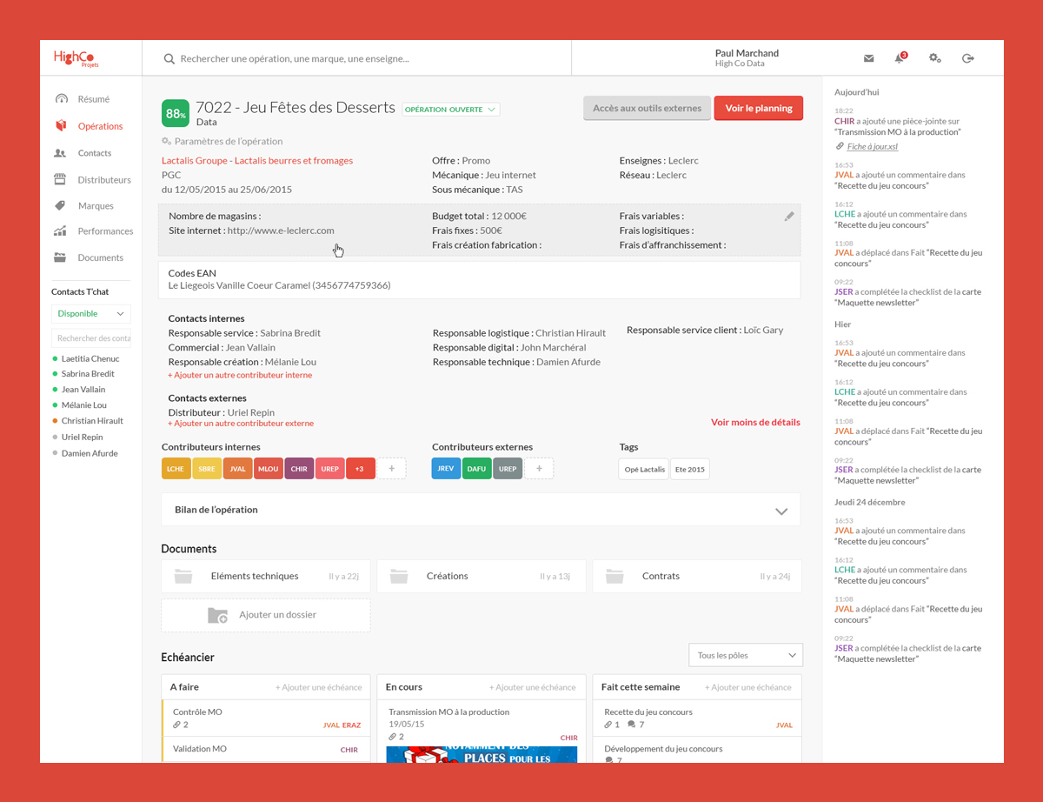The height and width of the screenshot is (802, 1043).
Task: Click the HighCo Projets logo
Action: pyautogui.click(x=77, y=58)
